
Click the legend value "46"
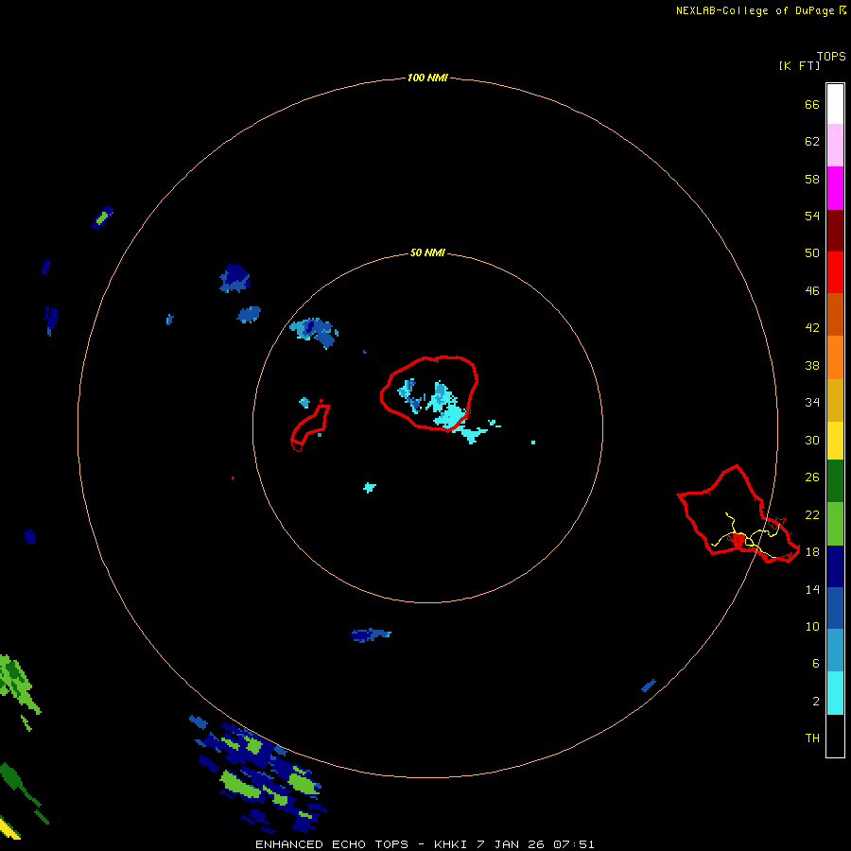[x=812, y=291]
